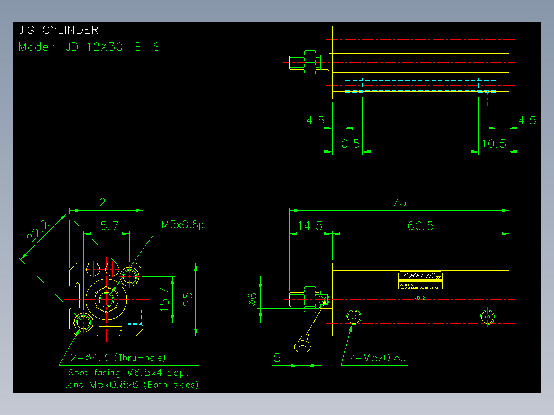Screen dimensions: 554x415
Task: Select the 2-Ø4.3 Thru-hole note
Action: [118, 358]
